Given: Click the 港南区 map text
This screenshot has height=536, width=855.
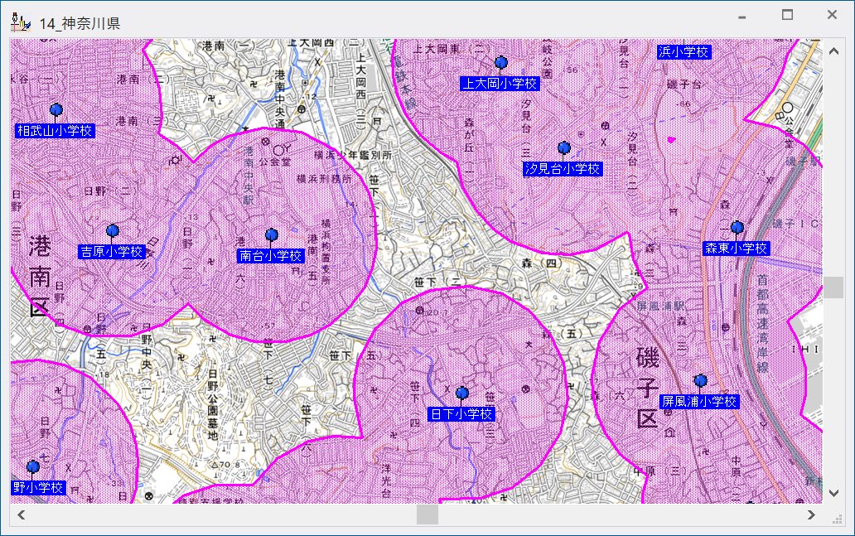Looking at the screenshot, I should click(39, 276).
